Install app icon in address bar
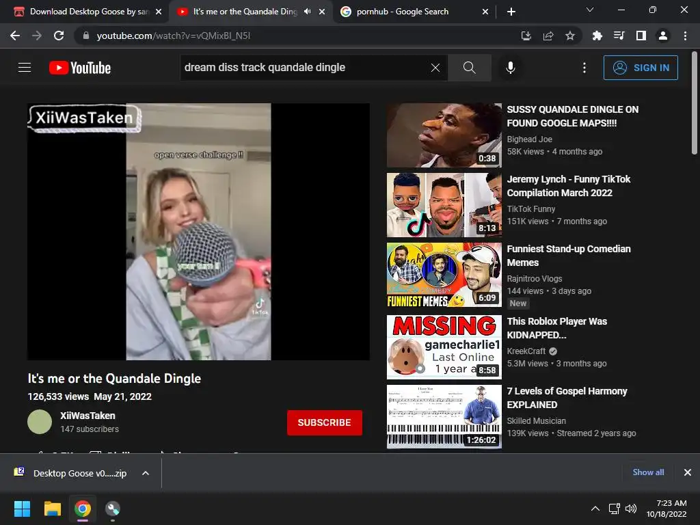The width and height of the screenshot is (700, 525). 526,36
